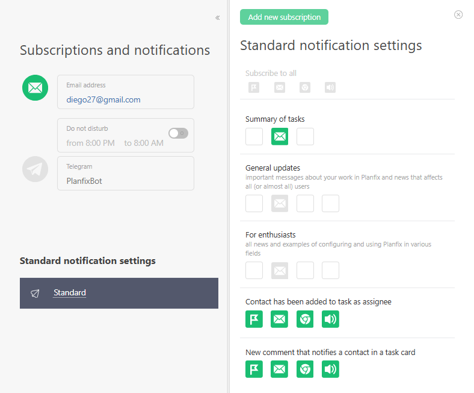Click Subscribe to all email icon

[280, 87]
